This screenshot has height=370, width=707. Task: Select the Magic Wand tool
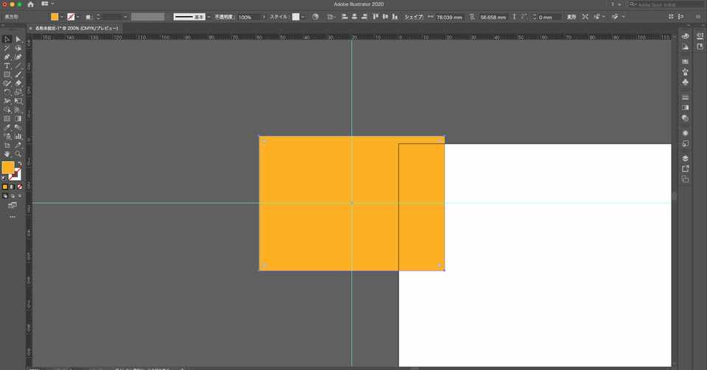7,48
